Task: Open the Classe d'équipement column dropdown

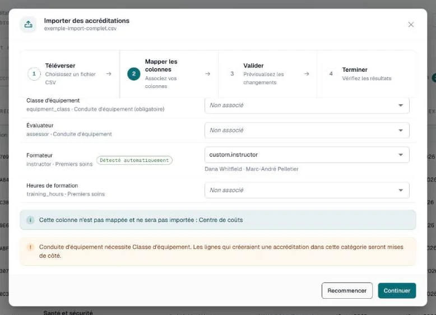Action: [307, 105]
